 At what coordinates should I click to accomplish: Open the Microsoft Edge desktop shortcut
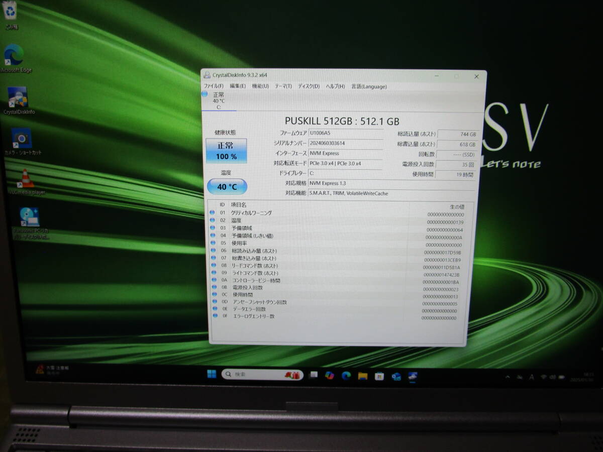coord(15,58)
